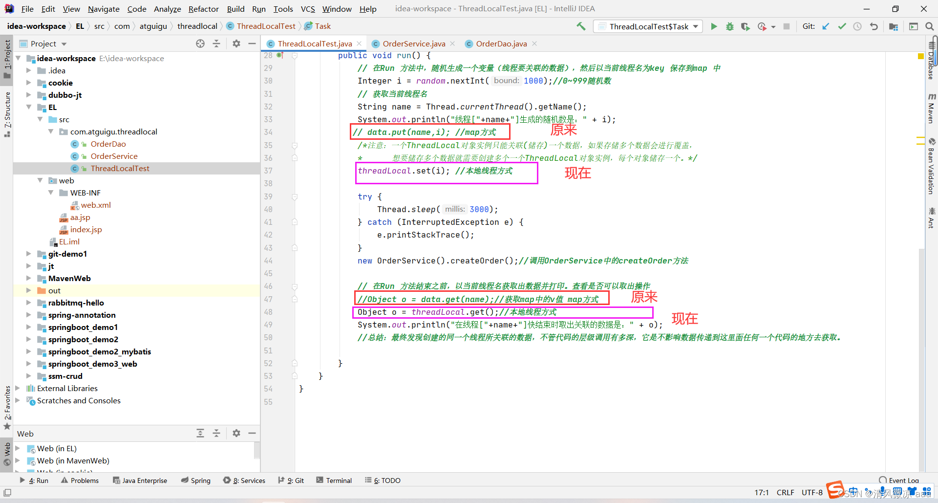The image size is (938, 503).
Task: Open the Maven side panel
Action: [x=932, y=109]
